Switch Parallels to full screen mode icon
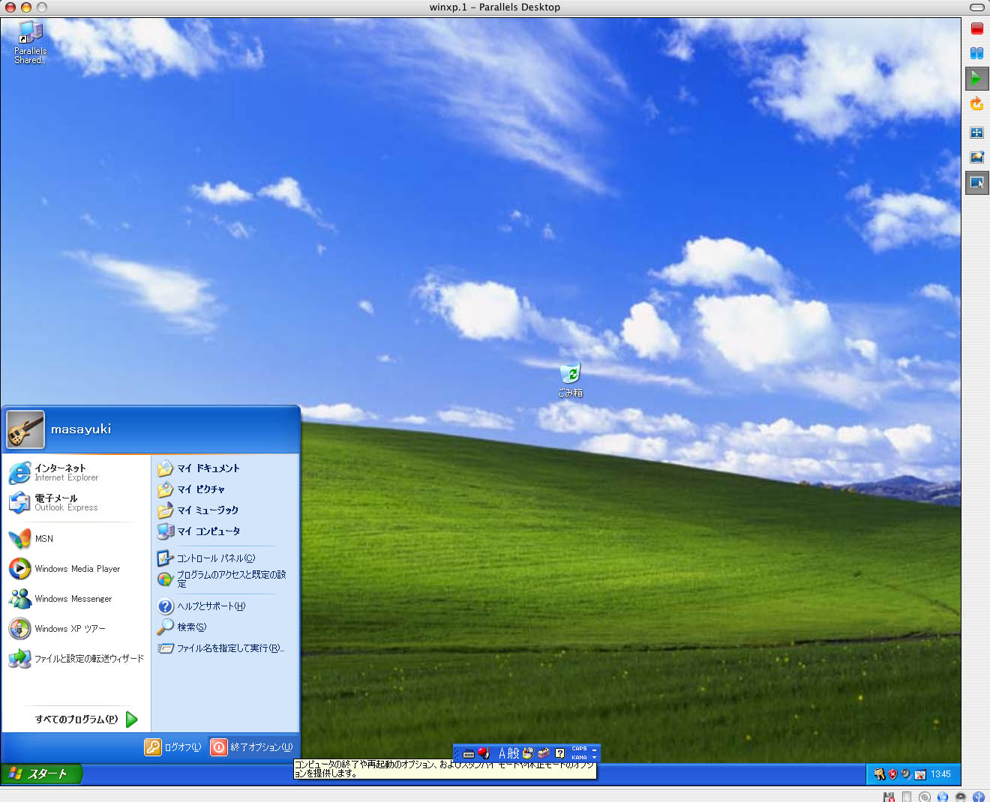 pyautogui.click(x=976, y=133)
